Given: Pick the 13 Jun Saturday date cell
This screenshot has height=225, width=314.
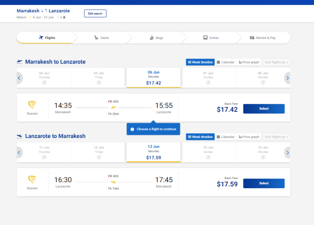Looking at the screenshot, I should [153, 152].
